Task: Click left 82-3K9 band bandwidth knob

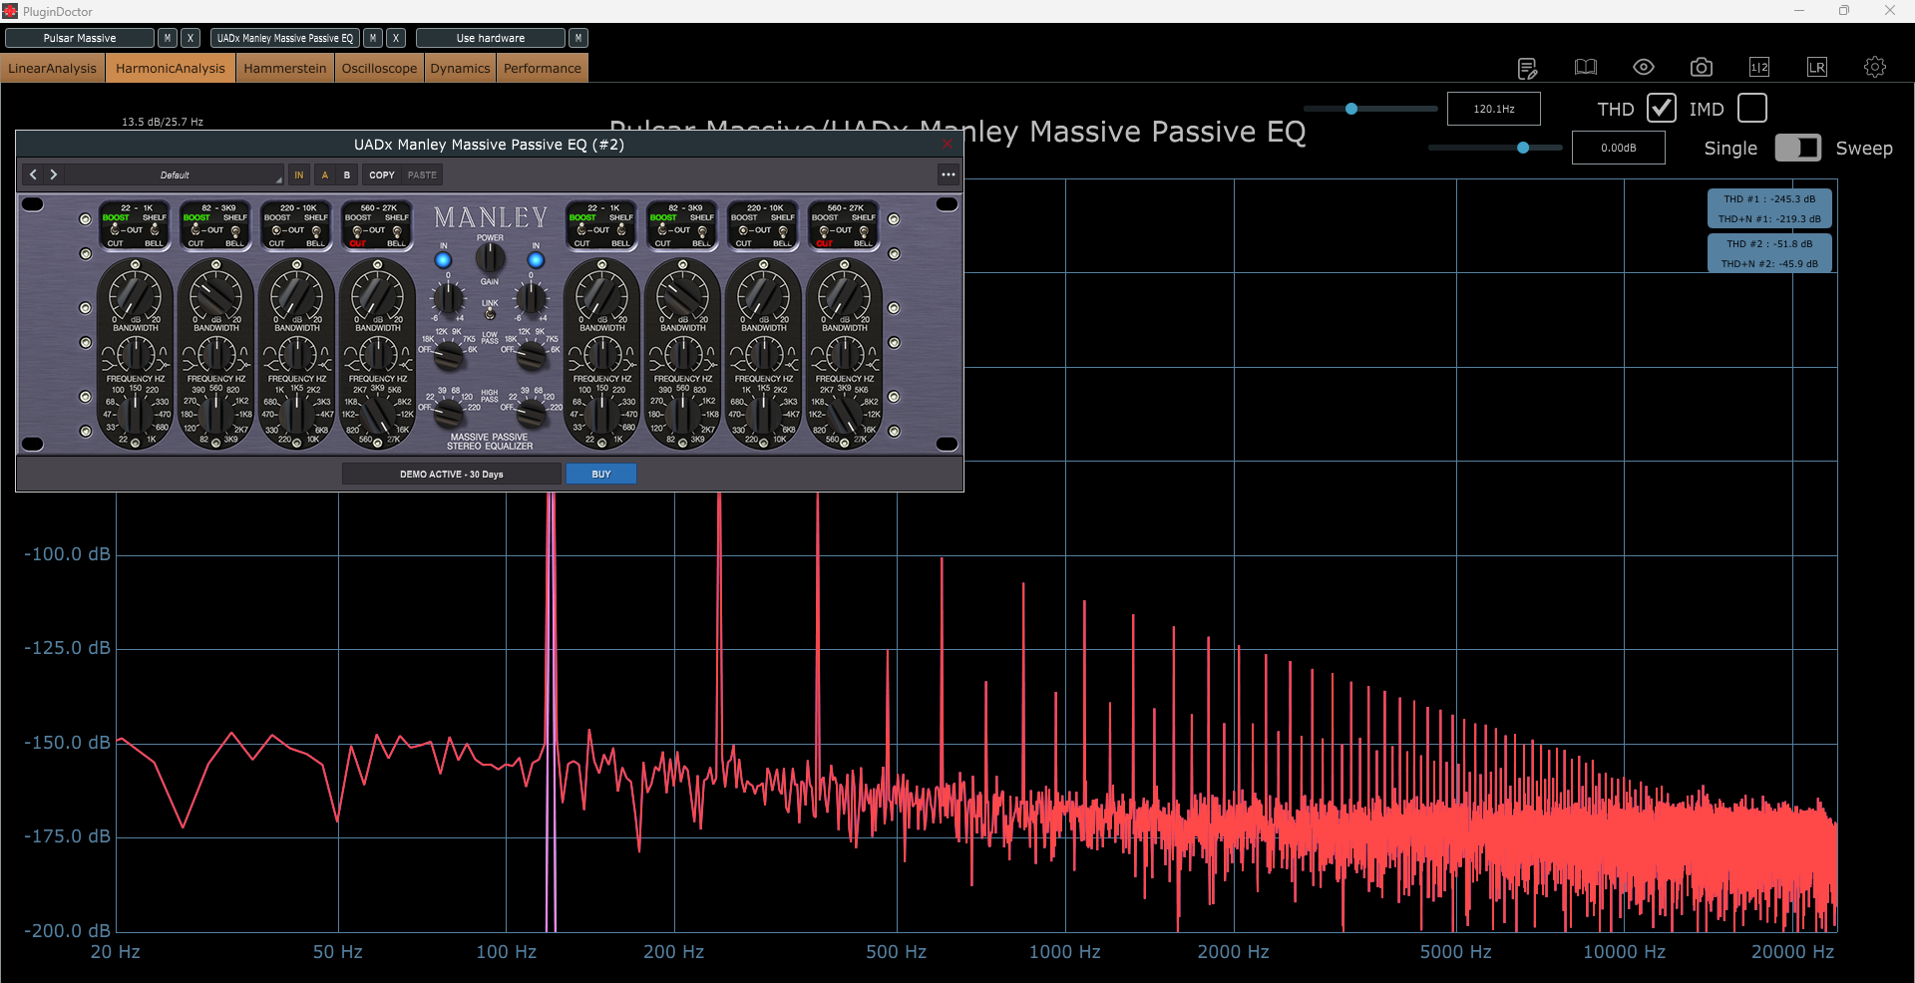Action: tap(216, 355)
